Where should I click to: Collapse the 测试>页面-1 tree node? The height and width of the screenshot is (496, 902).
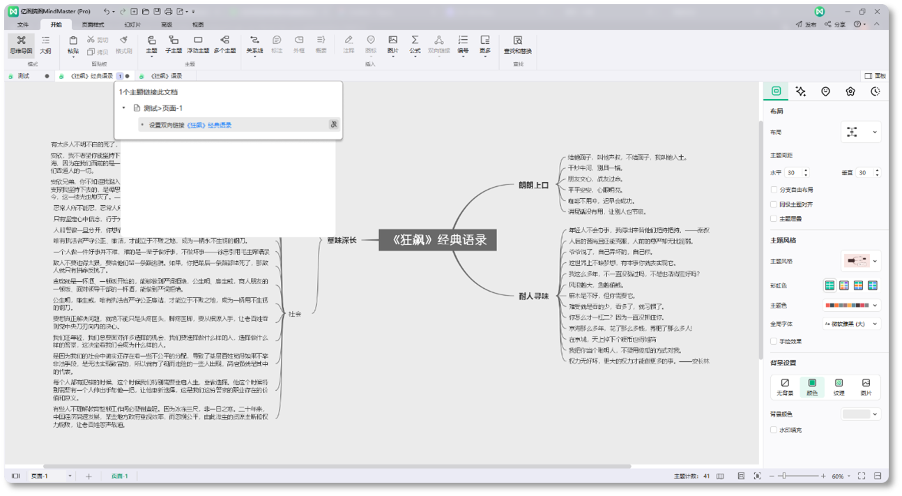pyautogui.click(x=124, y=108)
